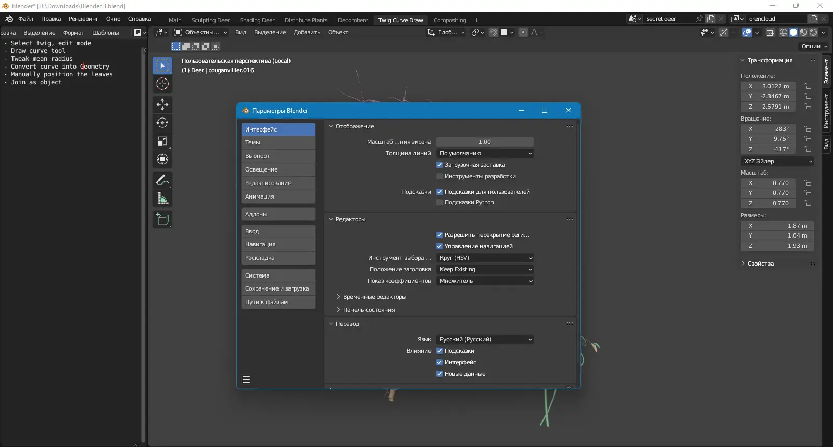The width and height of the screenshot is (833, 447).
Task: Switch to rendered viewport shading
Action: coord(813,32)
